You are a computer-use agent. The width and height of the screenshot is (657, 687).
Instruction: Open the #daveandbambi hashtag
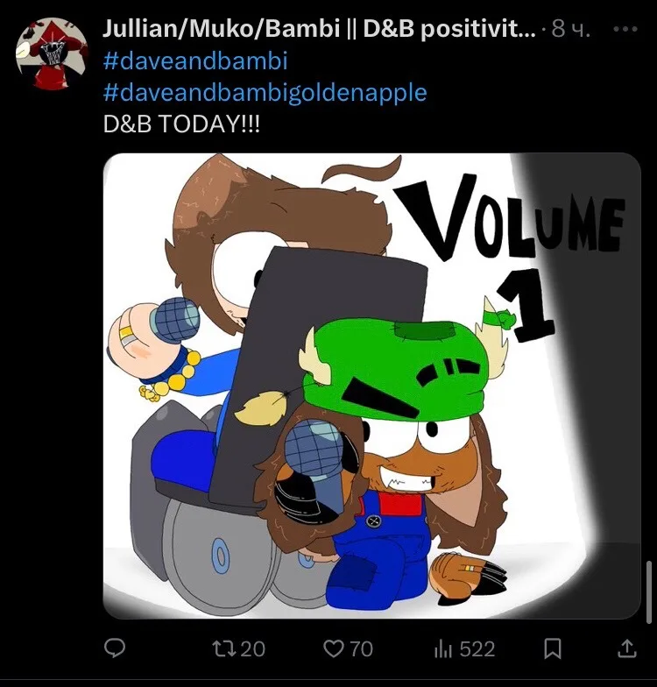point(195,60)
